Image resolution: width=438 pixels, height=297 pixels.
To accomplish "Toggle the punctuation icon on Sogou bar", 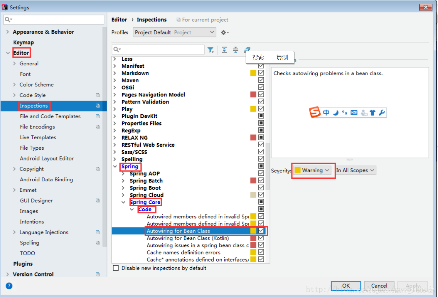I will click(344, 113).
